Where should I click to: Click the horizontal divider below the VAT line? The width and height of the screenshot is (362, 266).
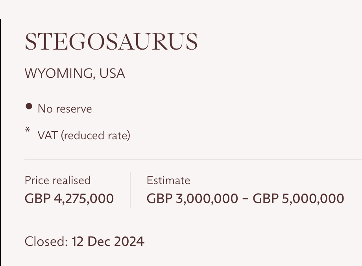[x=193, y=159]
